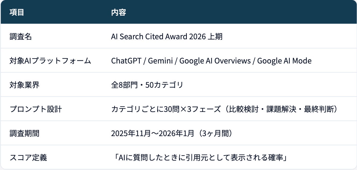Click Google AI Overviews in the platform list
The height and width of the screenshot is (170, 357).
point(215,61)
